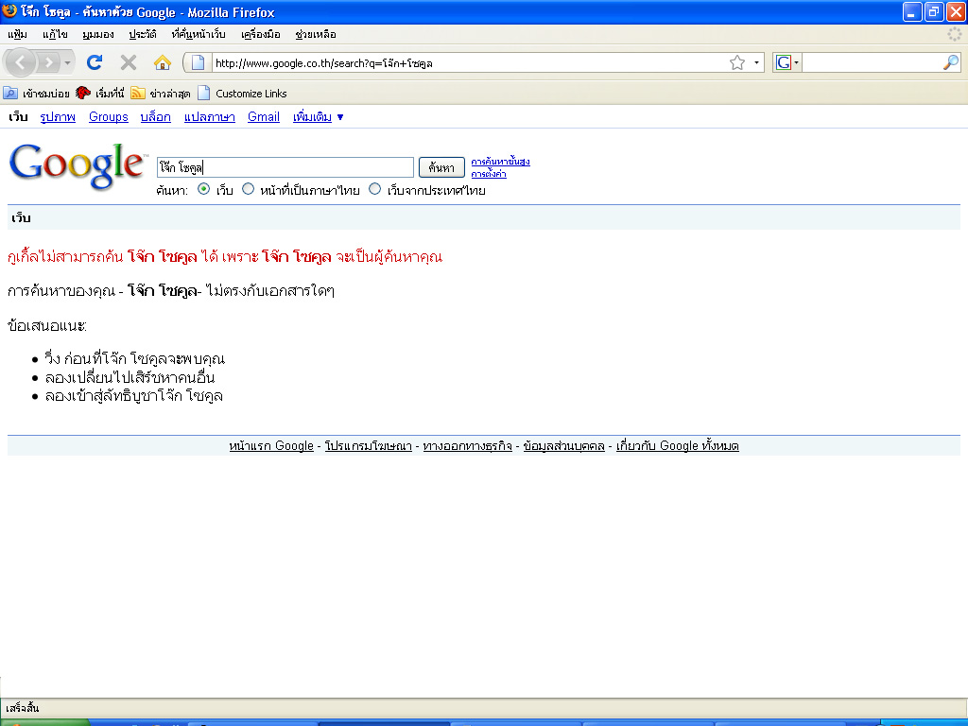The height and width of the screenshot is (726, 968).
Task: Click the red message starting with กูเกิ้ลไม่สามารถค้น
Action: click(225, 256)
